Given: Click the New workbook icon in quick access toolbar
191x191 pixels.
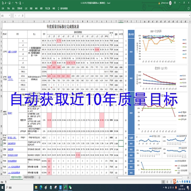Looking at the screenshot, I should [x=3, y=3].
